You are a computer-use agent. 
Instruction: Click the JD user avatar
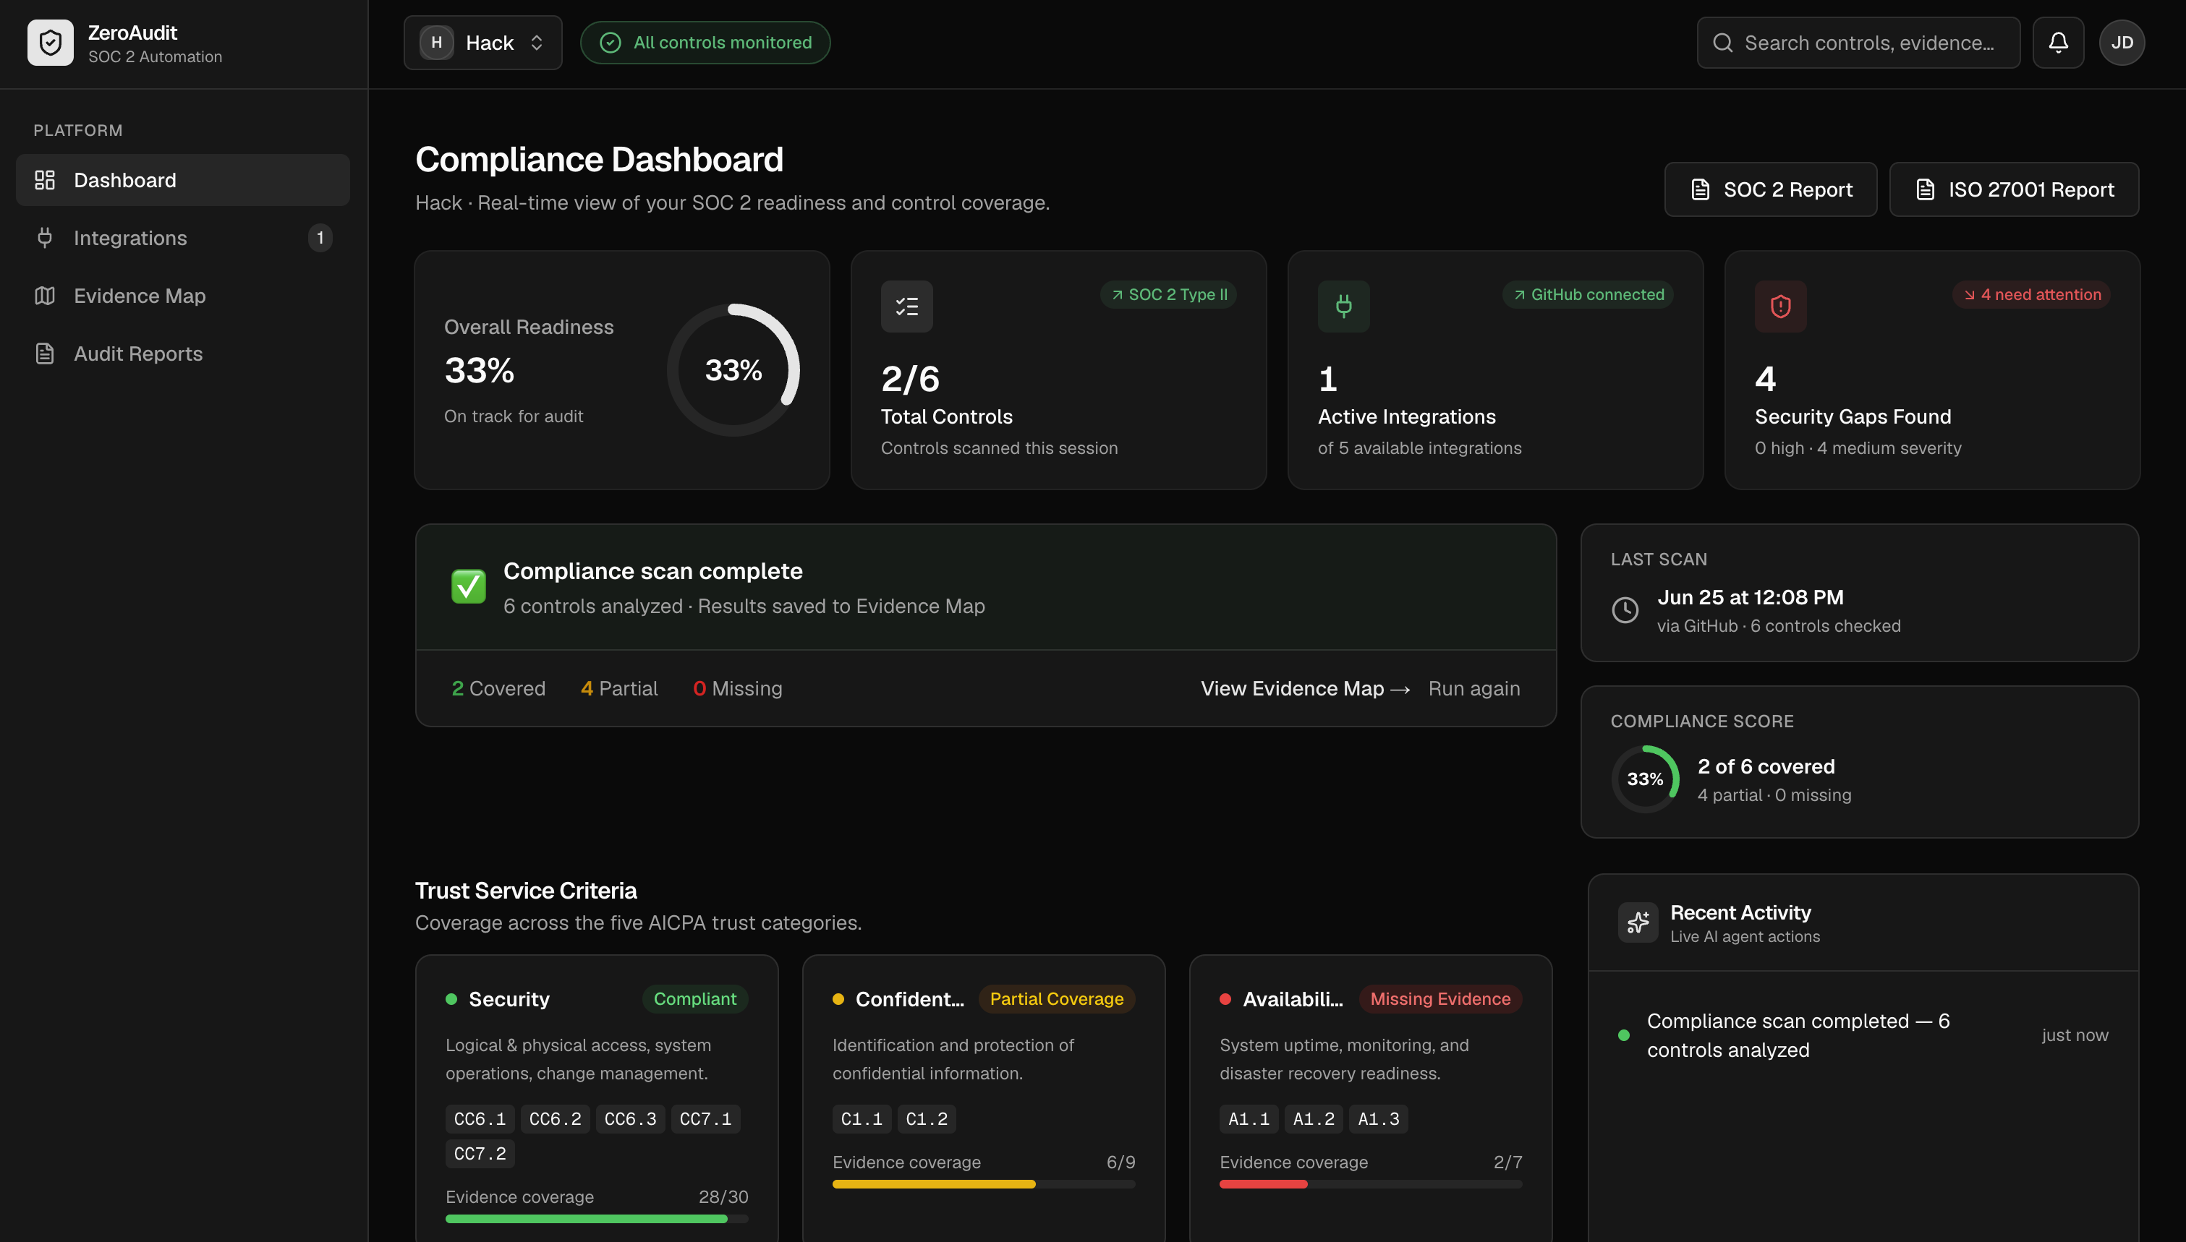[2122, 43]
